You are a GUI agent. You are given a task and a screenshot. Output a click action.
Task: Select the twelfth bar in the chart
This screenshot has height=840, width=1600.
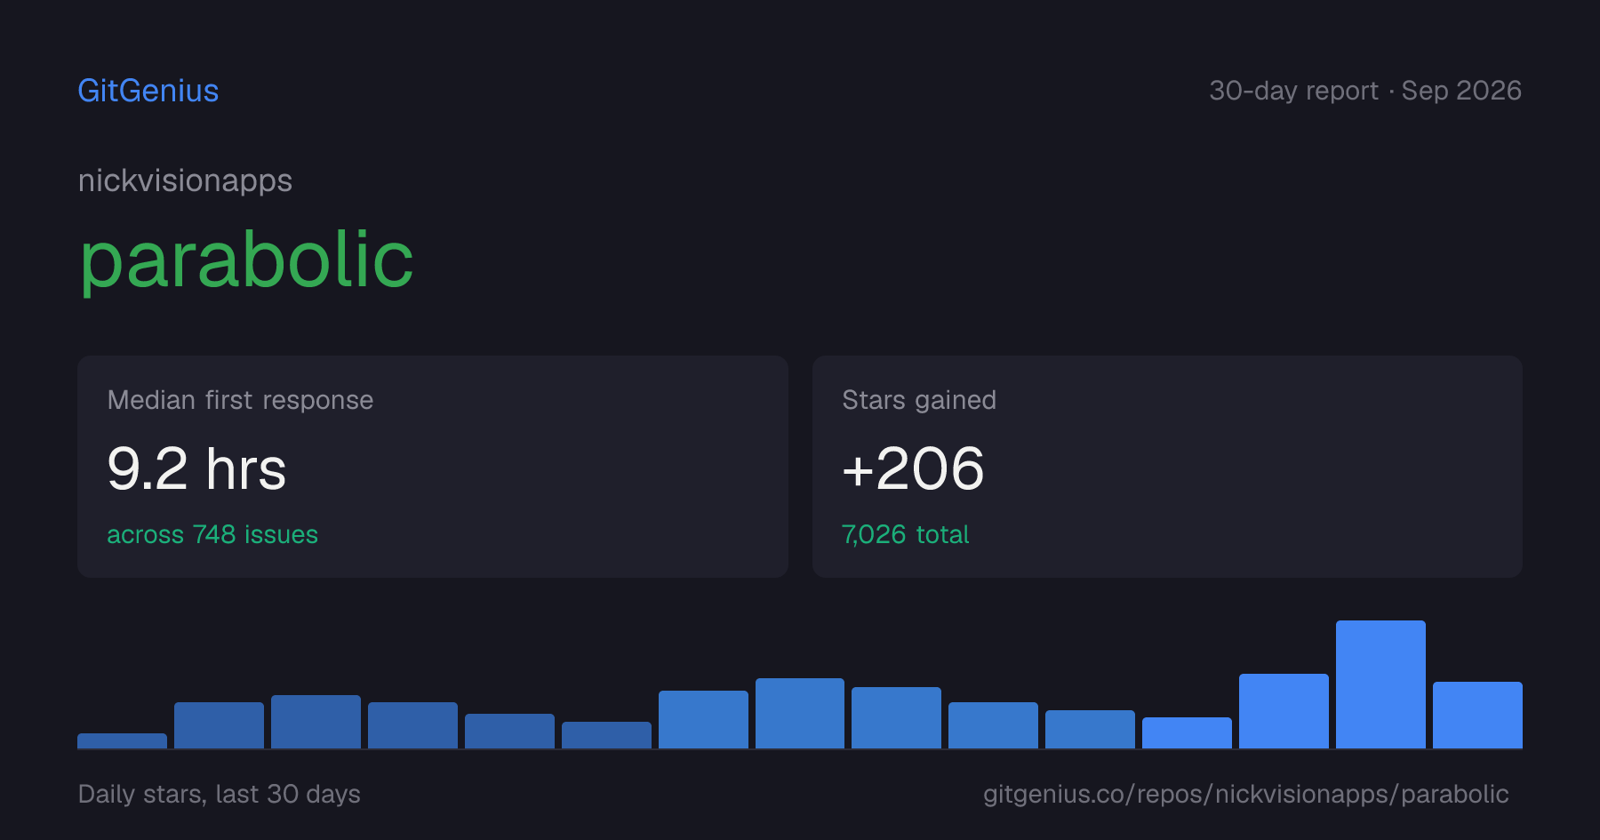[x=1187, y=732]
